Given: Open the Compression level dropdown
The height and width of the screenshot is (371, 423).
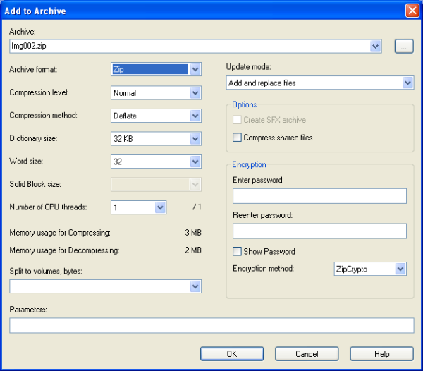Looking at the screenshot, I should click(x=195, y=92).
